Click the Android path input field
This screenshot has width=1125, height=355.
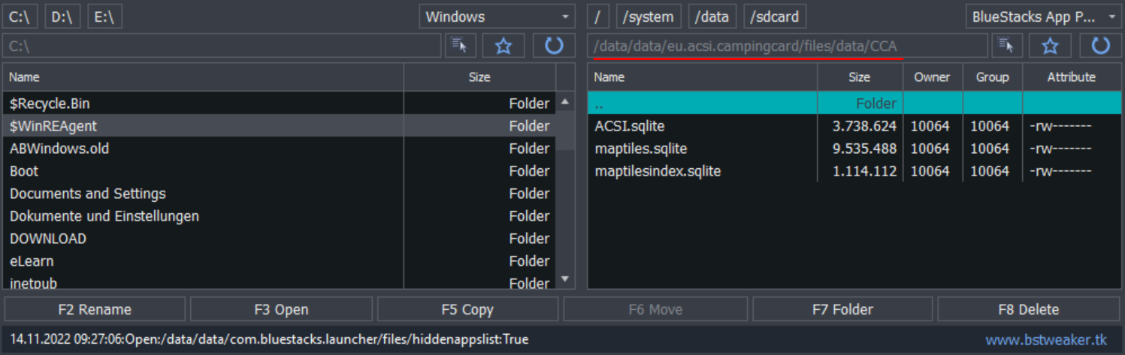788,46
